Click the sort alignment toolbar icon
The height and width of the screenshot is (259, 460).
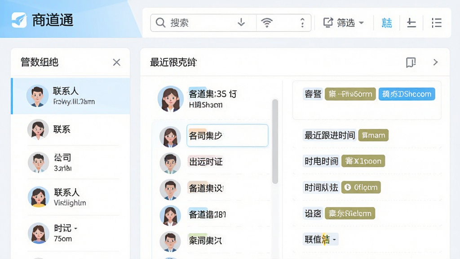point(411,22)
